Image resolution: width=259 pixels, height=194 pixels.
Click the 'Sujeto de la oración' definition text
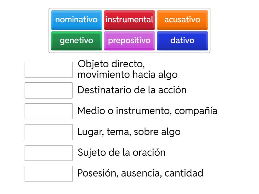tap(121, 153)
